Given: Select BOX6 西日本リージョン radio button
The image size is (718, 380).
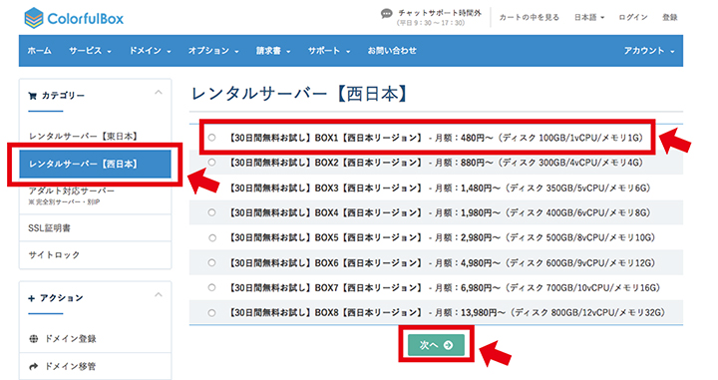Looking at the screenshot, I should click(211, 262).
